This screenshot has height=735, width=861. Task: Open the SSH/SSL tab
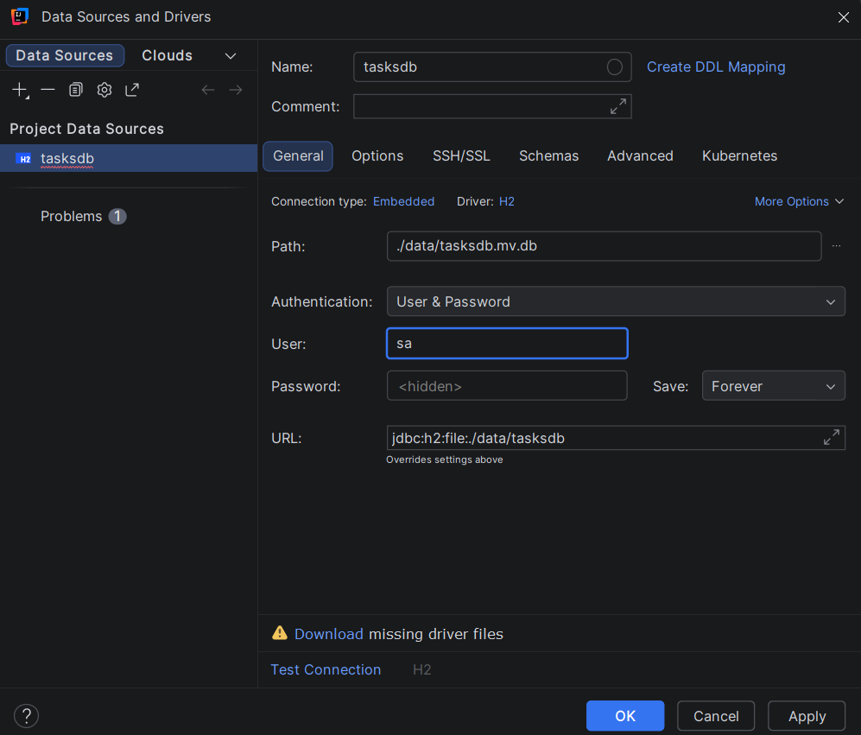[x=461, y=156]
